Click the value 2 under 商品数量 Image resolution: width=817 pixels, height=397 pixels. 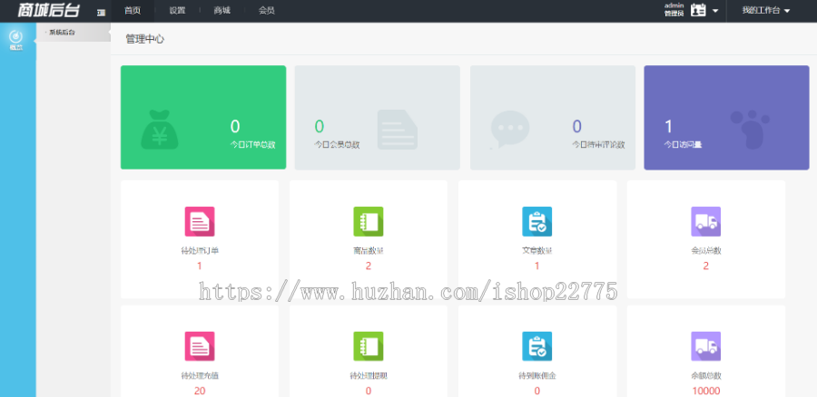tap(369, 266)
